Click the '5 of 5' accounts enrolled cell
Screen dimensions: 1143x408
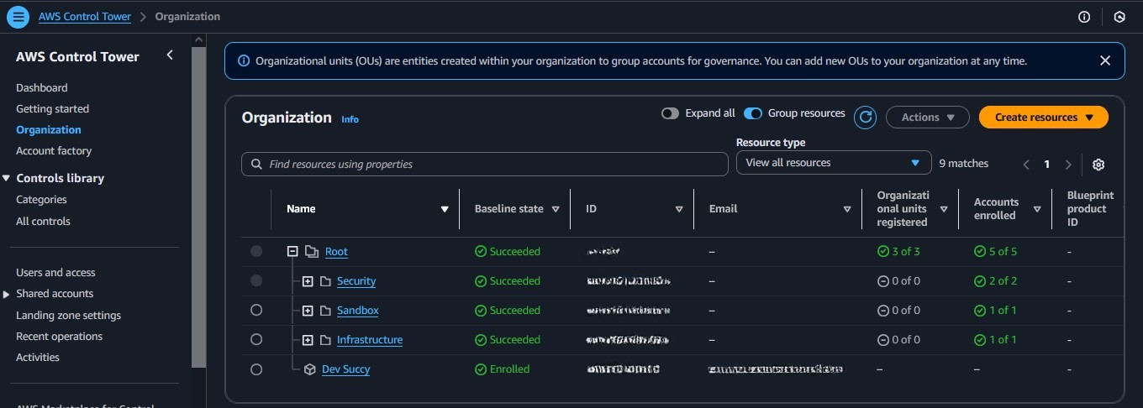pyautogui.click(x=996, y=252)
